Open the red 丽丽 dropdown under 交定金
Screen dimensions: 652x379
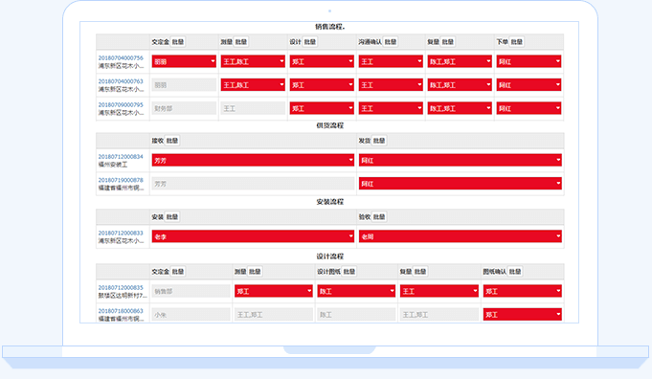tap(184, 61)
